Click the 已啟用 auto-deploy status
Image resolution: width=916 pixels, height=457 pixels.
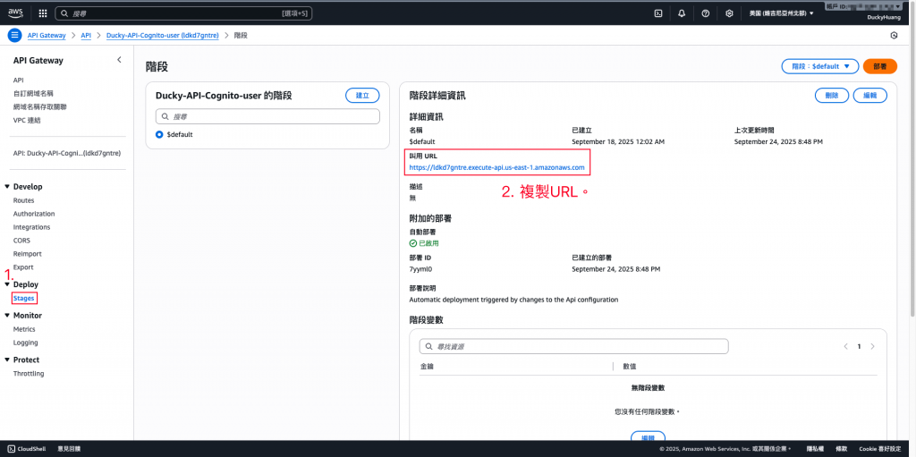point(423,243)
